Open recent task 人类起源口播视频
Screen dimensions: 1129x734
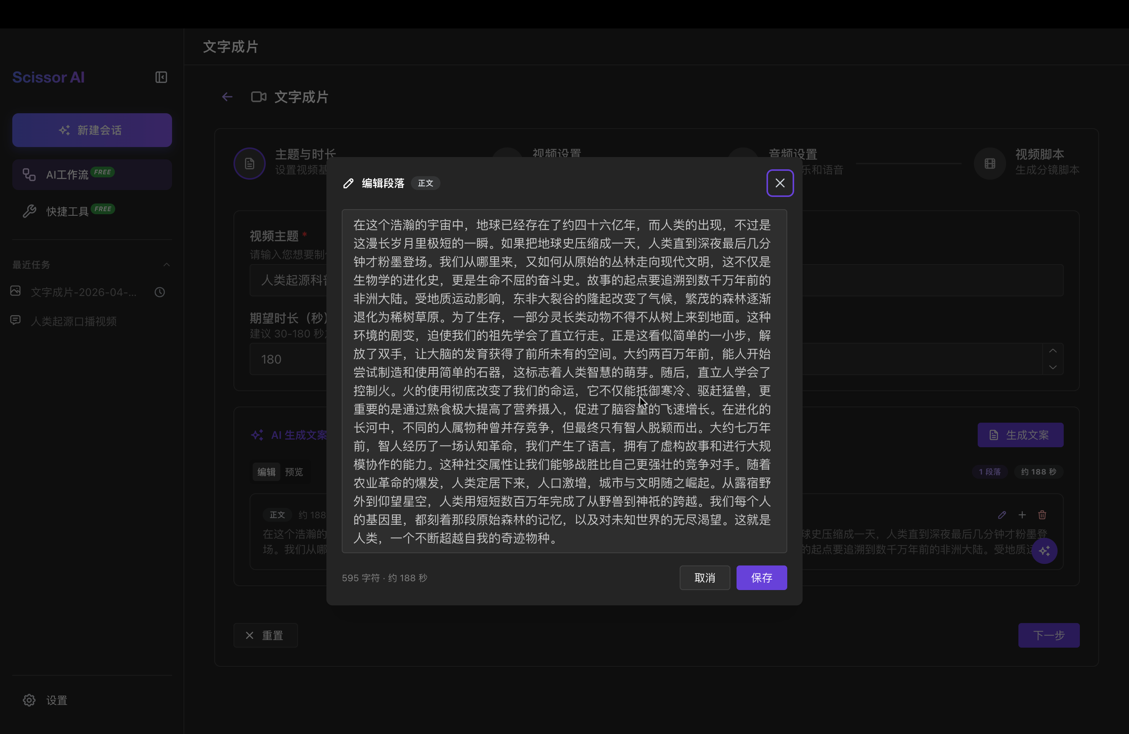(x=73, y=321)
